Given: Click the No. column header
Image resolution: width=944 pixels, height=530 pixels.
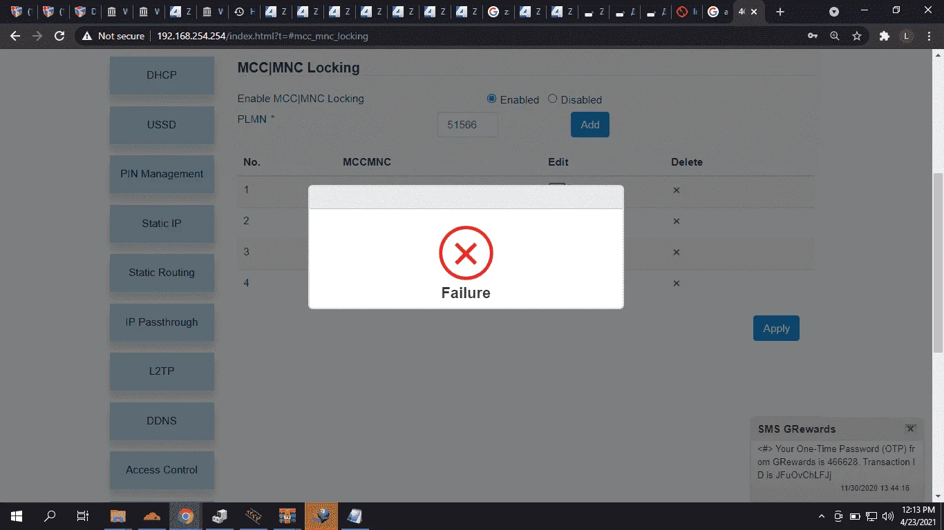Looking at the screenshot, I should click(x=252, y=162).
